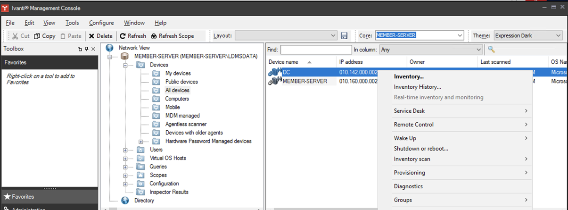568x210 pixels.
Task: Open the In column dropdown
Action: coord(479,50)
